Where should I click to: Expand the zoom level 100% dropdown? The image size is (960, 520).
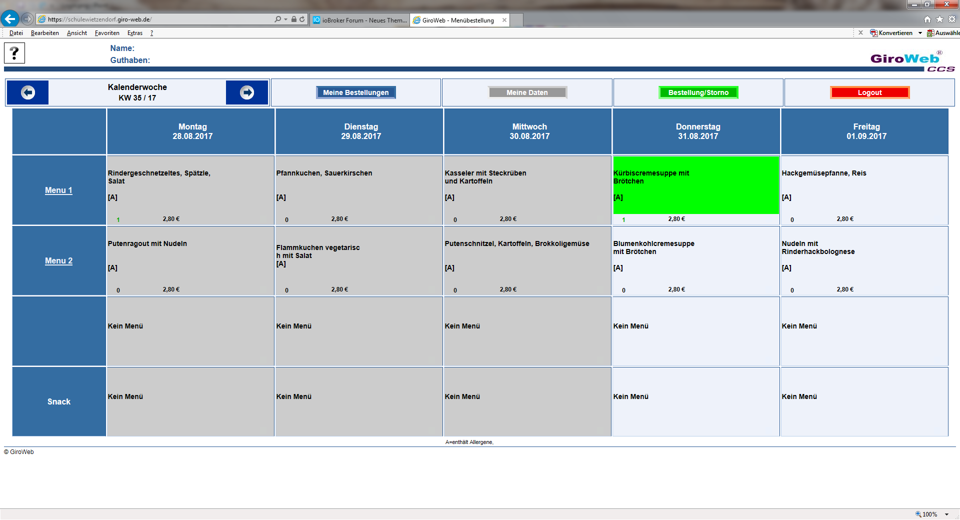[946, 514]
